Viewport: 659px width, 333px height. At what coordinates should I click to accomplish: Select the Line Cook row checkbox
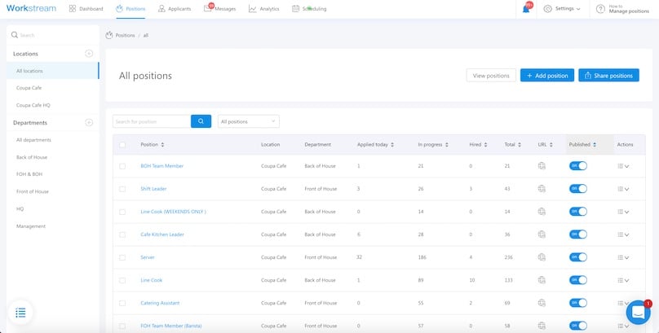[122, 280]
